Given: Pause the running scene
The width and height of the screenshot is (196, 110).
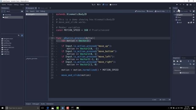Looking at the screenshot, I should [x=180, y=5].
